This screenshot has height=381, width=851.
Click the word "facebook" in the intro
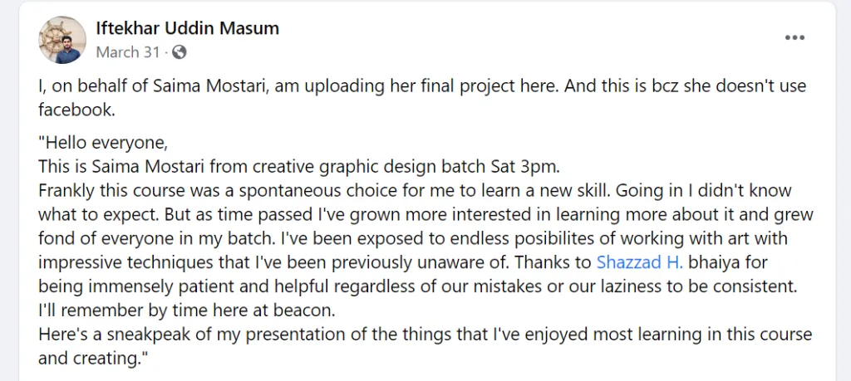(x=74, y=109)
